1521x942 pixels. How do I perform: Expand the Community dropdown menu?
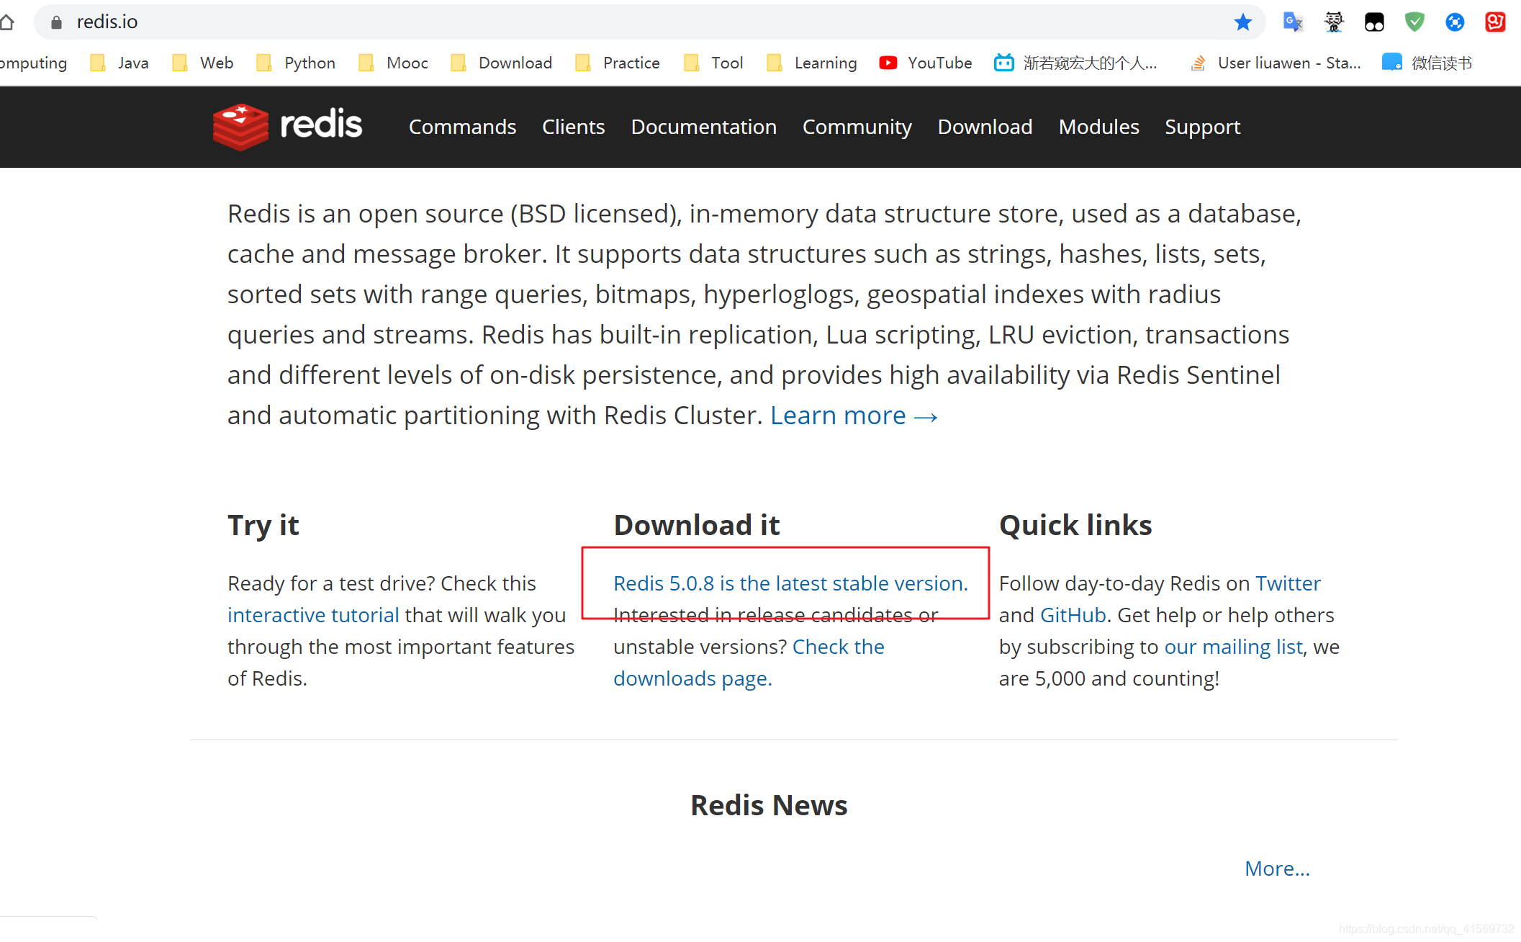[x=857, y=126]
